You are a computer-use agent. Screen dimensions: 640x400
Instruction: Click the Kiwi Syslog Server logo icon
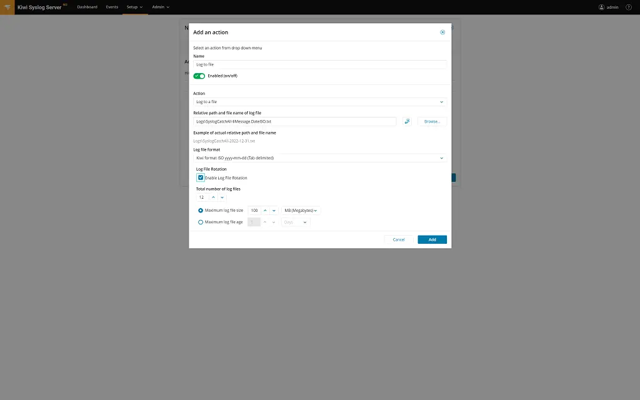tap(7, 7)
